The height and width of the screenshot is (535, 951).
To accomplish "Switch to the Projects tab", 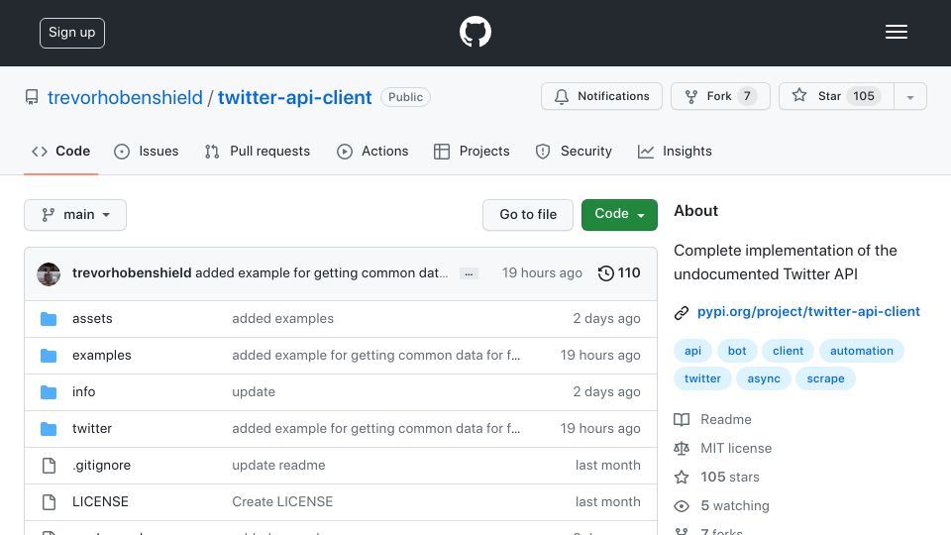I will (472, 151).
